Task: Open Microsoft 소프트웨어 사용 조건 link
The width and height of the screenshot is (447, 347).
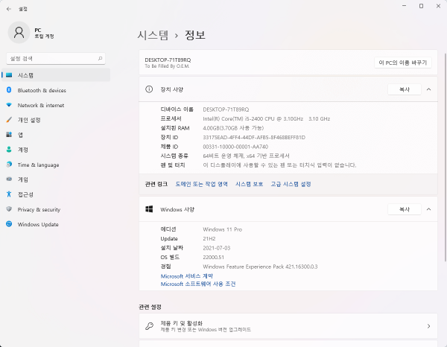Action: coord(198,284)
